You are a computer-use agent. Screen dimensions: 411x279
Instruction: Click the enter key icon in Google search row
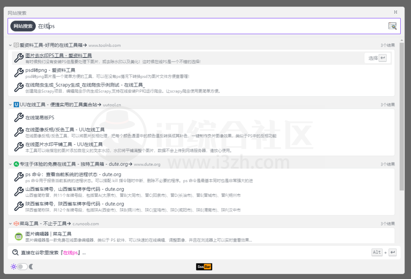[392, 252]
